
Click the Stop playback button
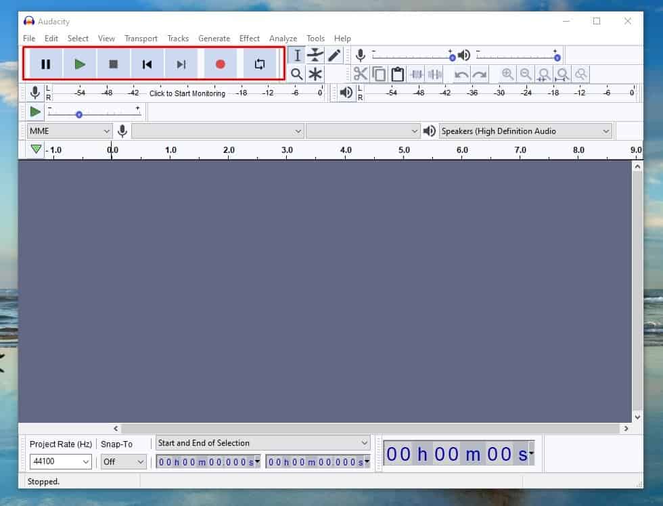coord(114,64)
